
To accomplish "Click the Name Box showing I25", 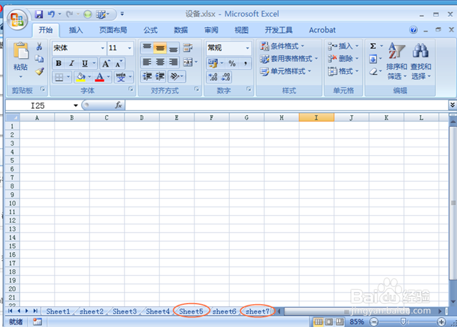I will [x=38, y=106].
